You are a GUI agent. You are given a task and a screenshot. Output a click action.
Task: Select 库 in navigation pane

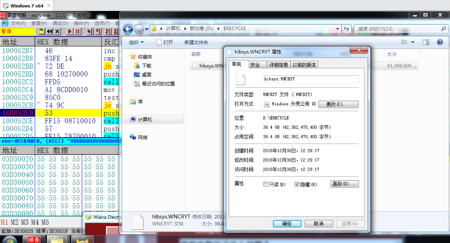[137, 102]
